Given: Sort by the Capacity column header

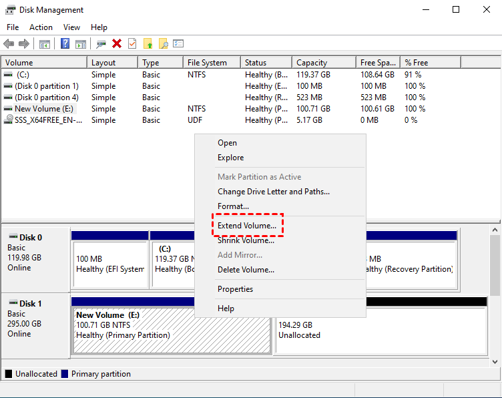Looking at the screenshot, I should click(x=324, y=62).
